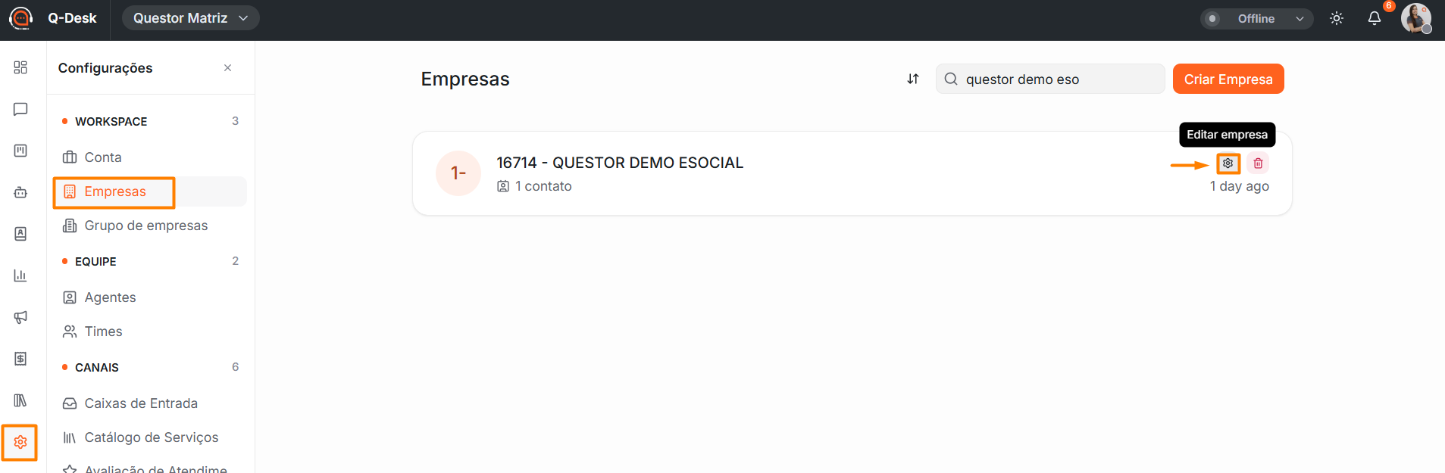
Task: Open the conversations chat icon
Action: pyautogui.click(x=20, y=109)
